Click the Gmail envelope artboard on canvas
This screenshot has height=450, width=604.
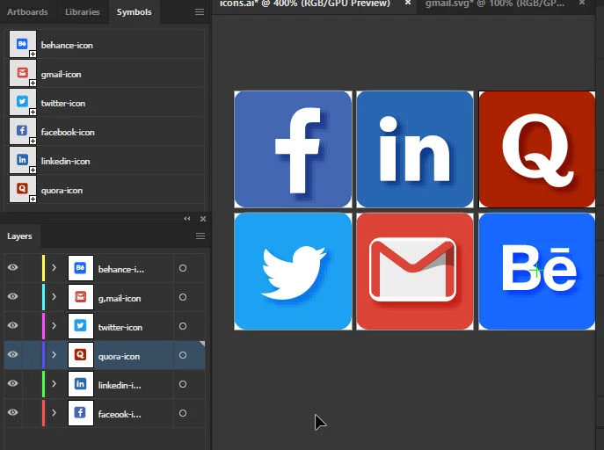(415, 272)
